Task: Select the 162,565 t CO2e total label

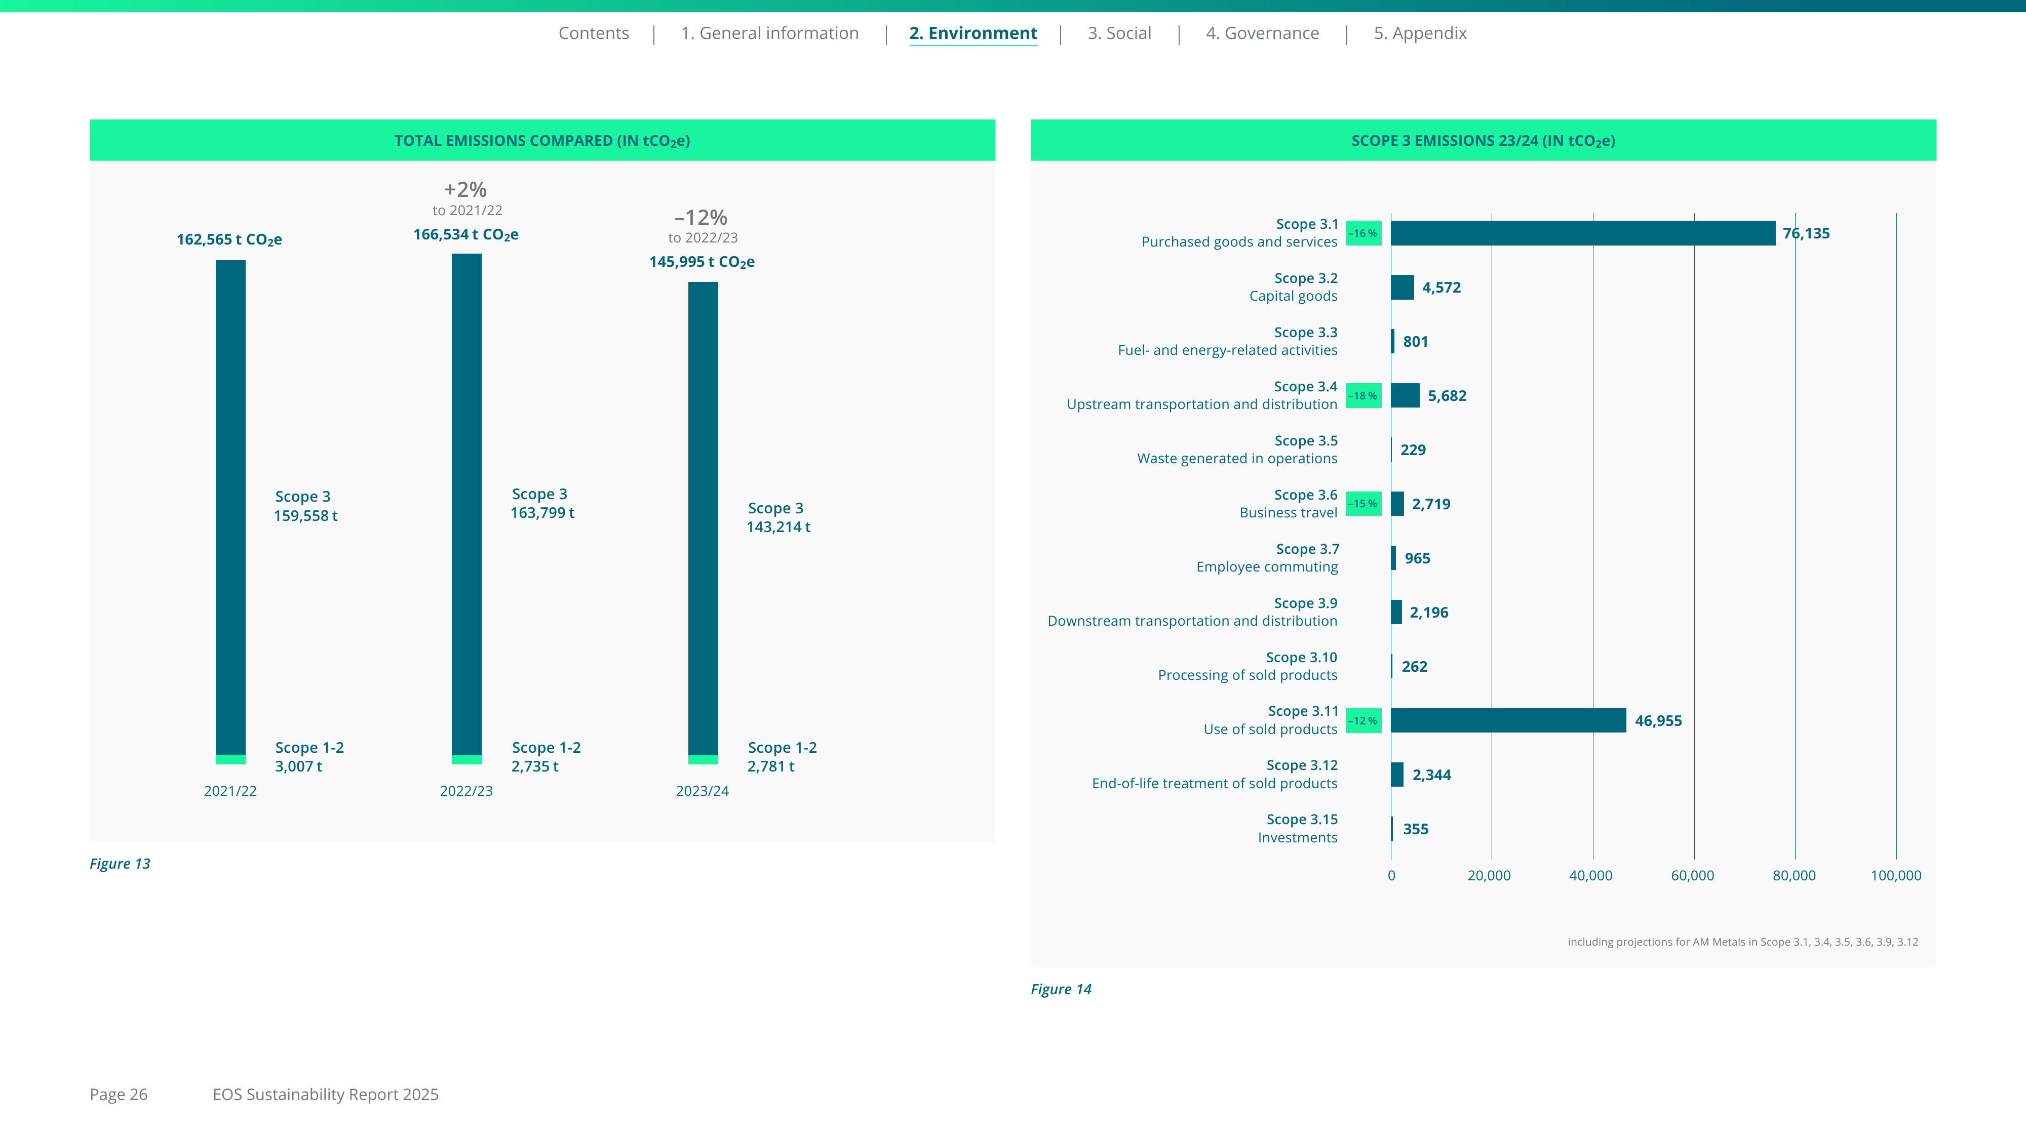Action: click(x=229, y=240)
